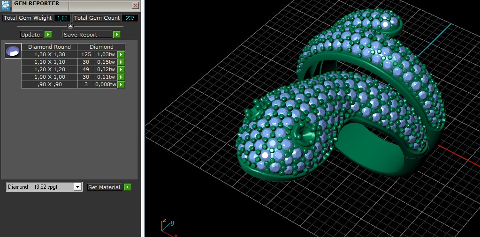Image resolution: width=480 pixels, height=237 pixels.
Task: Close the Gem Reporter panel
Action: [x=135, y=6]
